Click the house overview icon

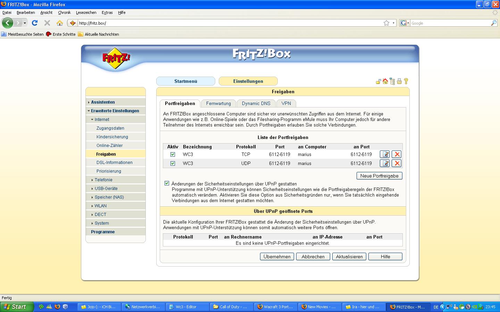385,81
